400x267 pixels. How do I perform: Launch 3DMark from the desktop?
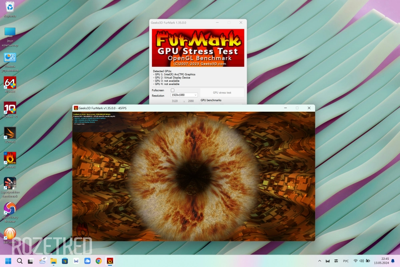pyautogui.click(x=10, y=134)
